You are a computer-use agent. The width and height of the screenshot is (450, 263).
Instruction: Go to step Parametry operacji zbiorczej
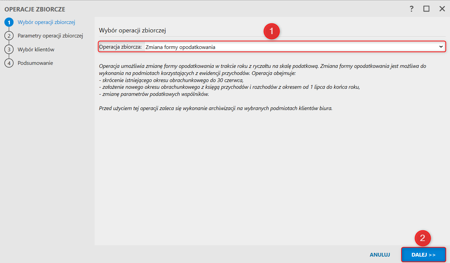(50, 35)
